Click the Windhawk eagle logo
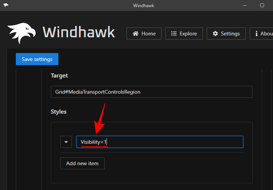This screenshot has height=190, width=273. tap(21, 33)
